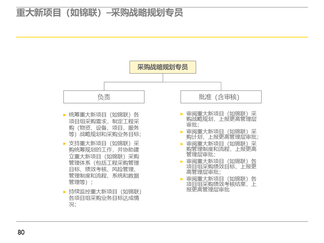The height and width of the screenshot is (243, 324).
Task: Click the bullet about 采购绩效目标
Action: pos(221,166)
